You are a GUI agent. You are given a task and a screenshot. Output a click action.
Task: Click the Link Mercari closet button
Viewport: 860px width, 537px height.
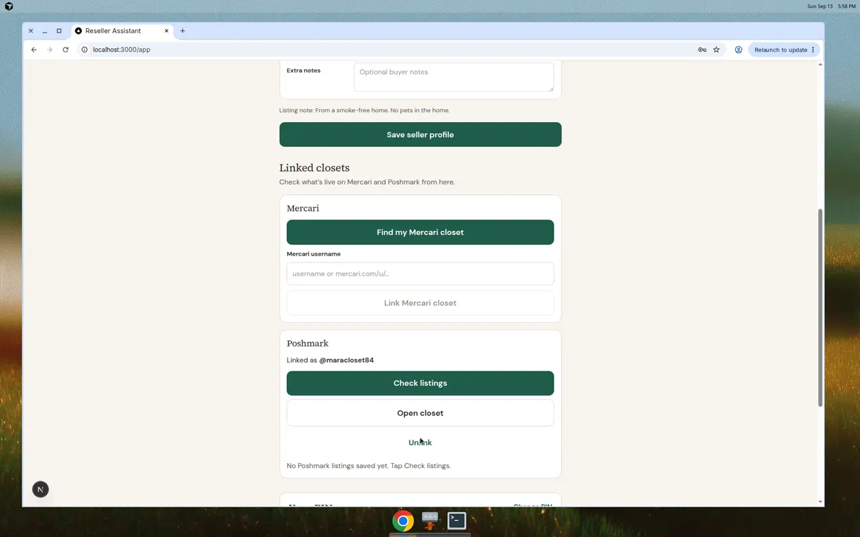421,303
